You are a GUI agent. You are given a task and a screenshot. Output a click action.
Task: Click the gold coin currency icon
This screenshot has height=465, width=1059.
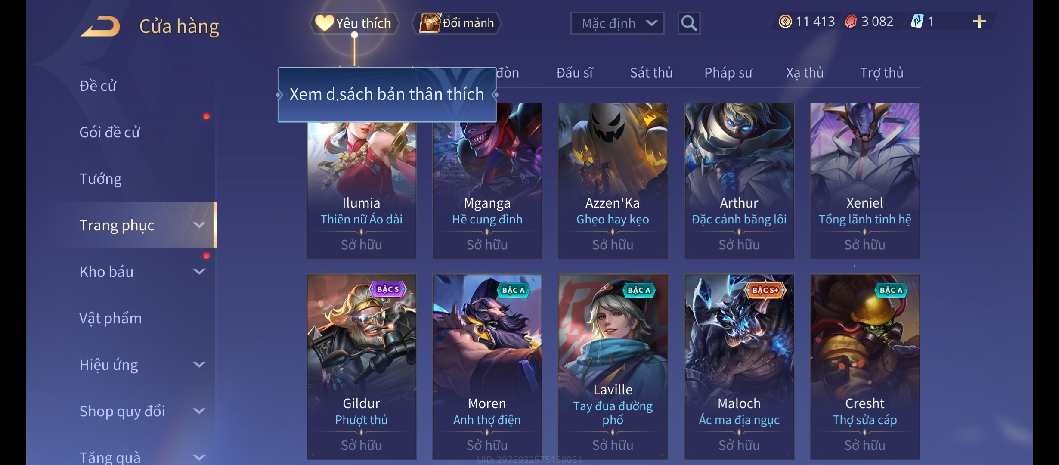785,22
